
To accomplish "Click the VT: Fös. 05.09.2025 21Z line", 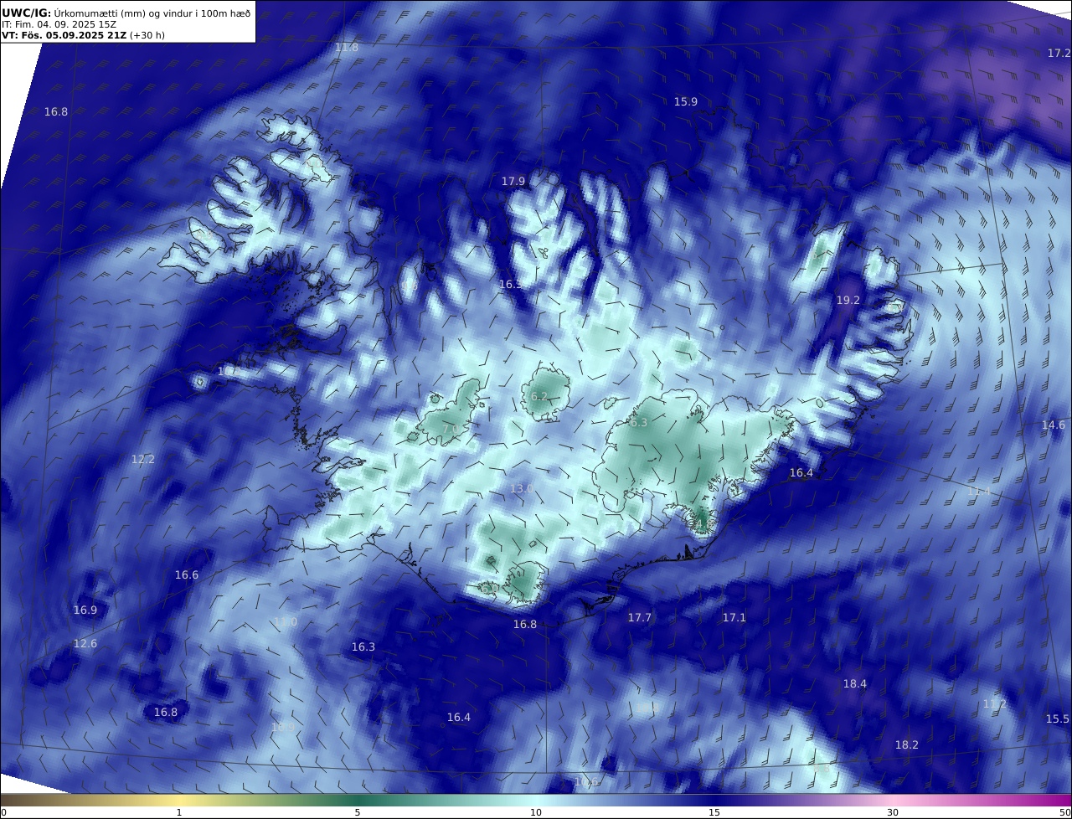I will 83,35.
